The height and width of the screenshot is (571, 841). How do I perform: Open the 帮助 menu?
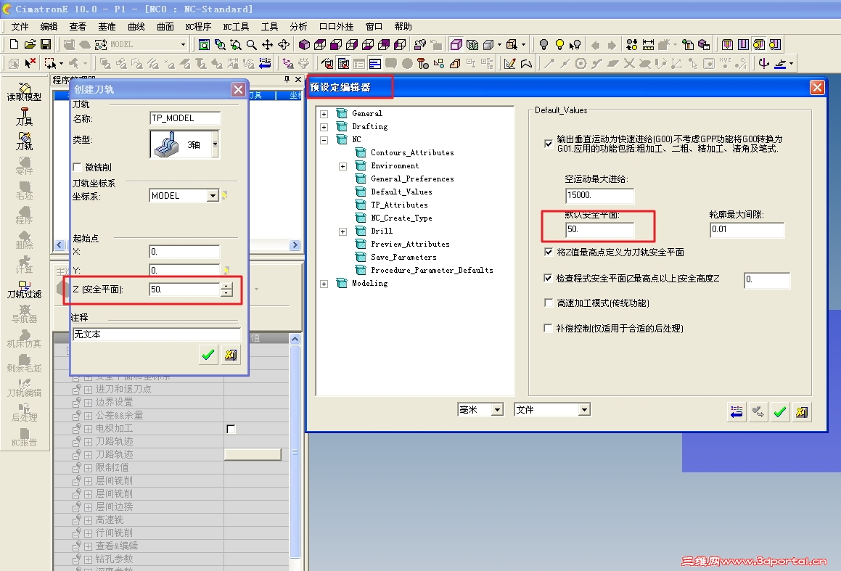[x=403, y=26]
